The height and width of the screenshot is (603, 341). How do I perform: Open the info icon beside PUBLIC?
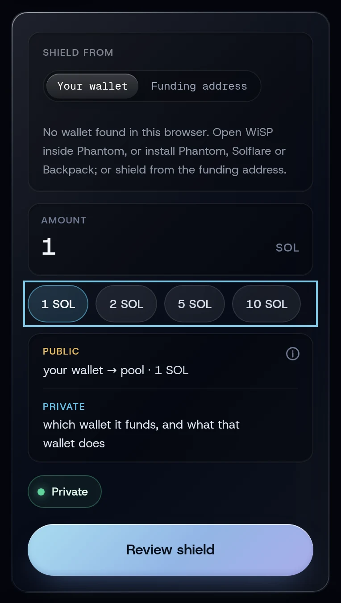(x=293, y=354)
